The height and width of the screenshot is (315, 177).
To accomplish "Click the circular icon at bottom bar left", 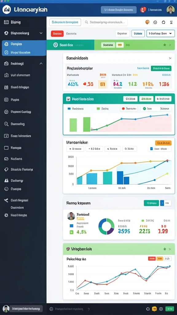I will (x=51, y=309).
